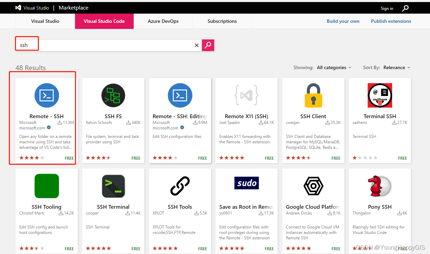
Task: Click the download icon on SSH Client card
Action: [x=328, y=122]
